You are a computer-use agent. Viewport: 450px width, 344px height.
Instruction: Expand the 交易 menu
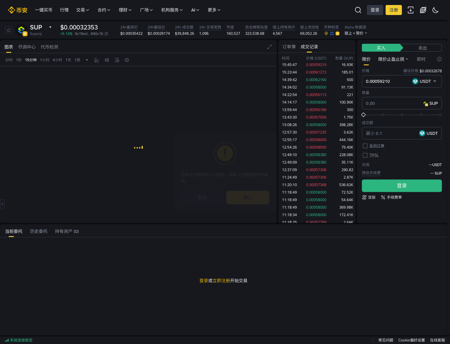82,10
